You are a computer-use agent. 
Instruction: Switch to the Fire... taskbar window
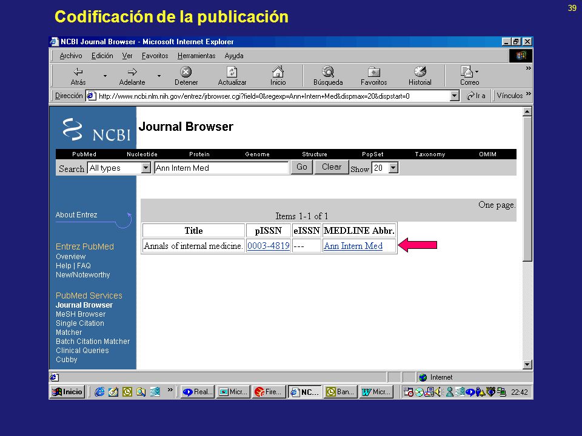pyautogui.click(x=269, y=392)
